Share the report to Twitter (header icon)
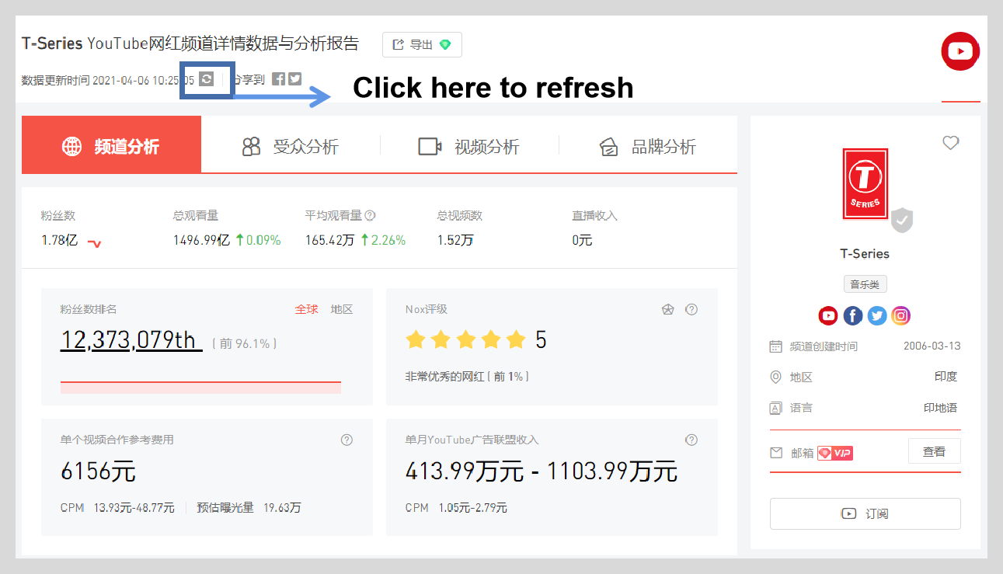The width and height of the screenshot is (1003, 574). pyautogui.click(x=294, y=78)
